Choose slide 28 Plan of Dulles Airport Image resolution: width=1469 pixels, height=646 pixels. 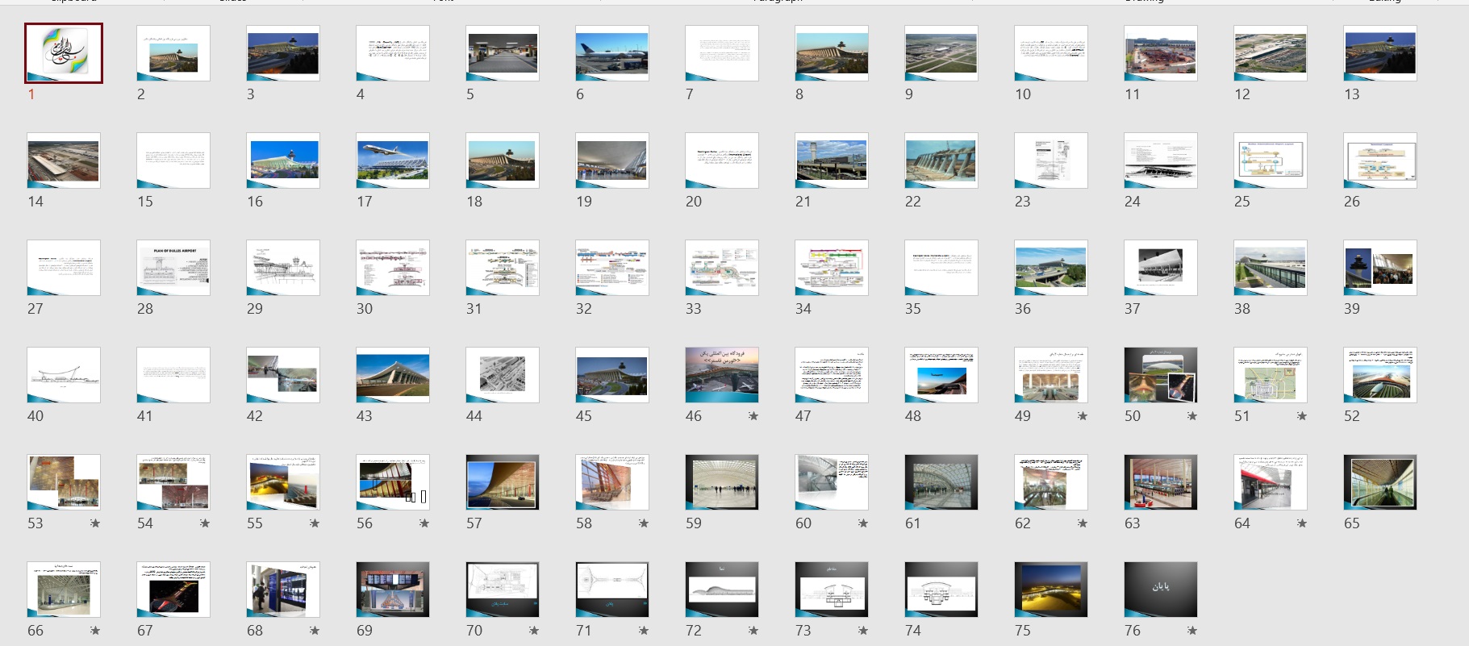173,268
